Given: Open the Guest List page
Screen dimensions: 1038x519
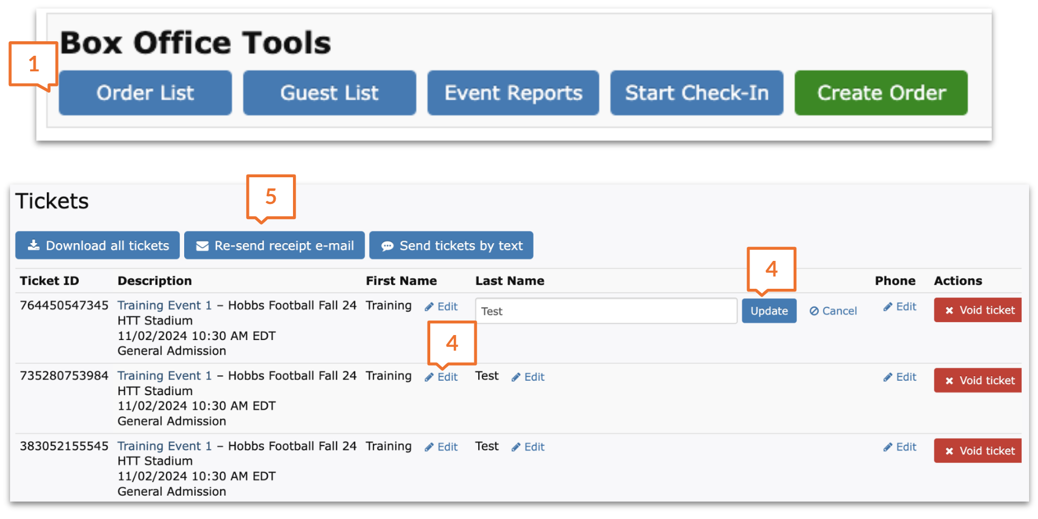Looking at the screenshot, I should pyautogui.click(x=329, y=93).
